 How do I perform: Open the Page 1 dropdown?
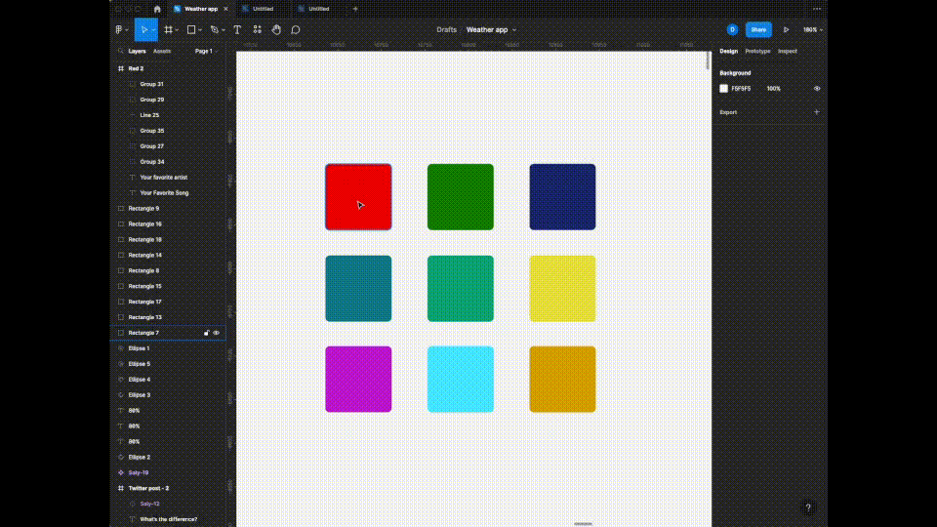[x=205, y=51]
